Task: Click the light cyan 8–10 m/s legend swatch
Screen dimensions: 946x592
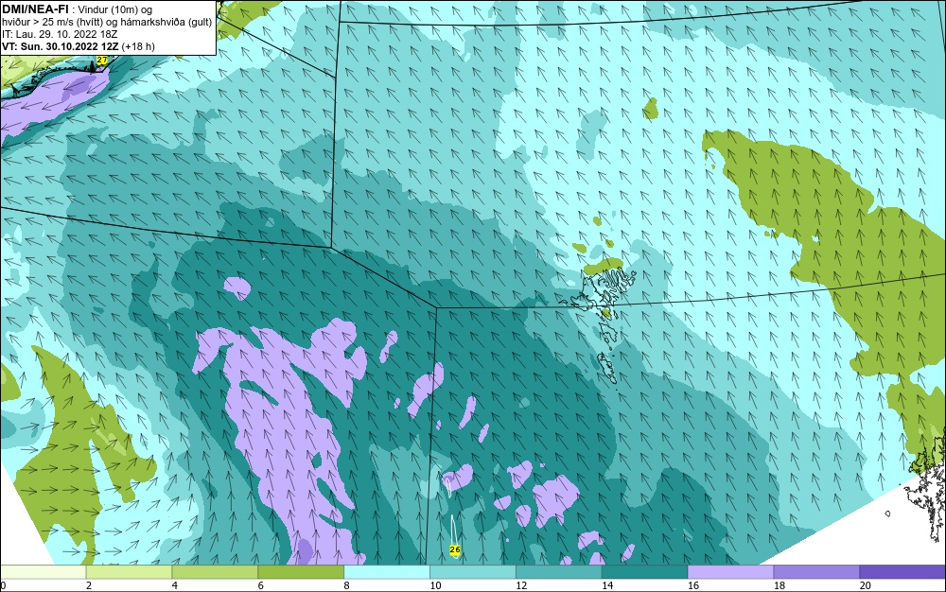Action: pos(387,572)
